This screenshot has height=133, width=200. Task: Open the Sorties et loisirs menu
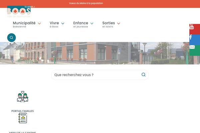pyautogui.click(x=109, y=24)
